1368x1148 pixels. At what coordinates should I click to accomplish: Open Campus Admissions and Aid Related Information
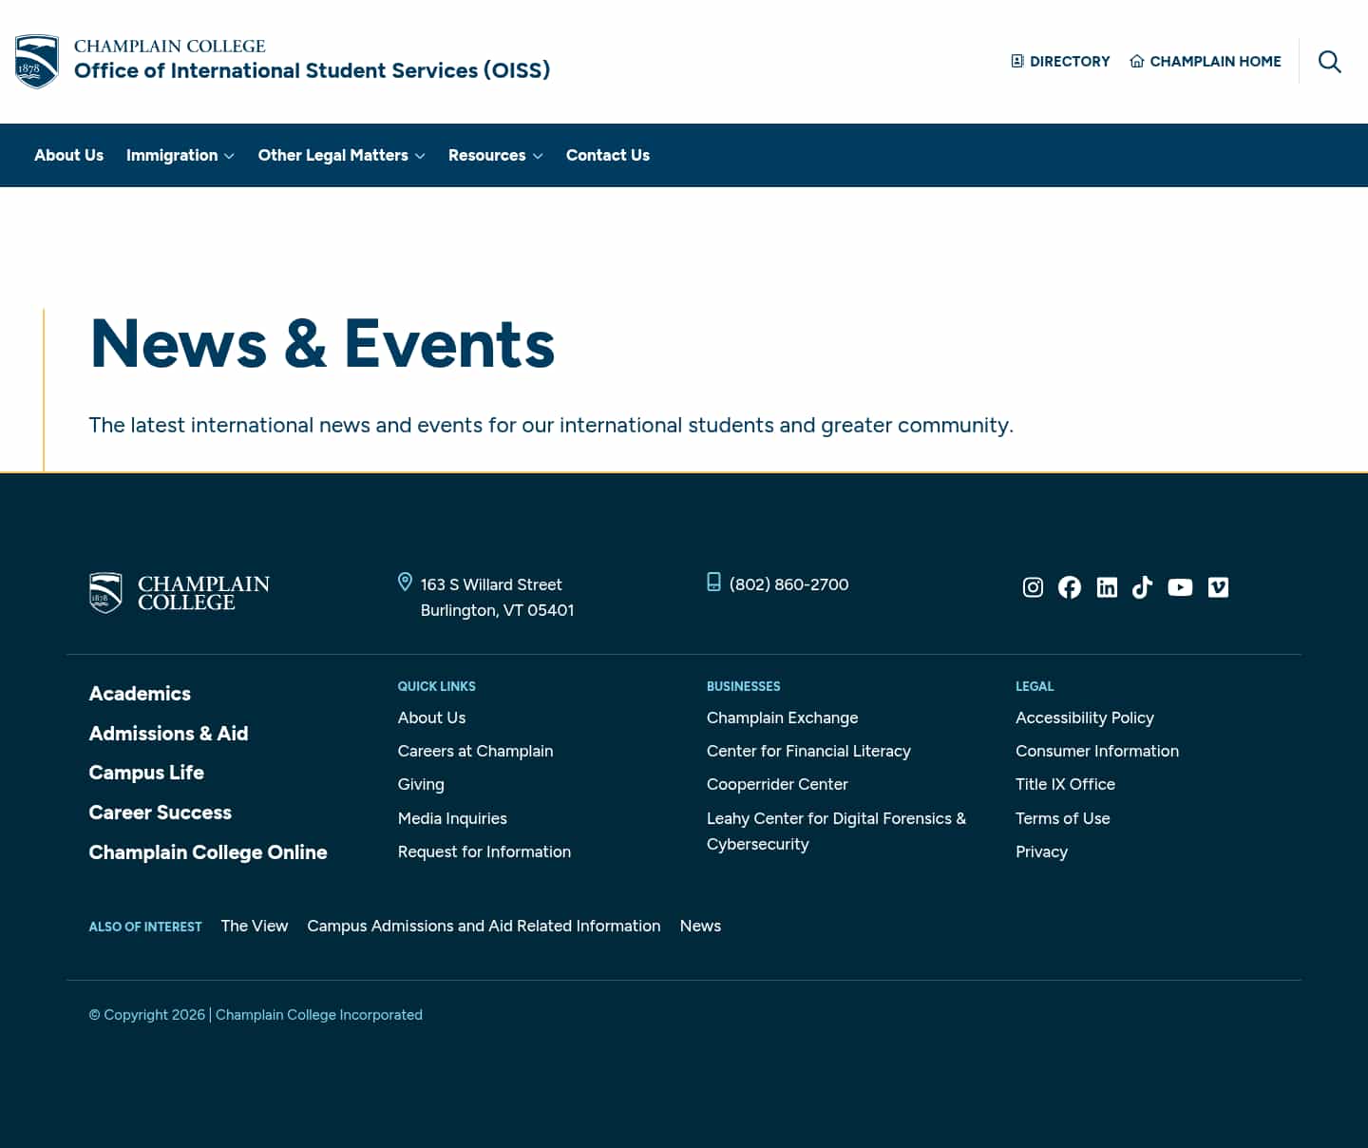click(x=484, y=926)
